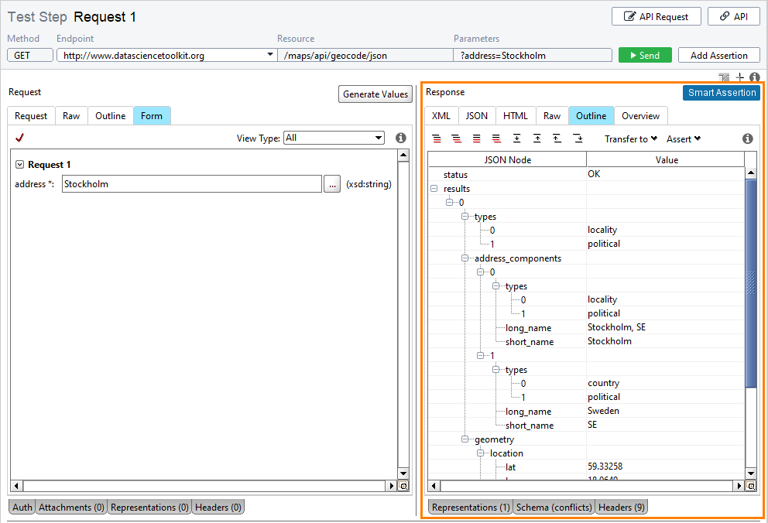Collapse the Request 1 form section

point(19,164)
